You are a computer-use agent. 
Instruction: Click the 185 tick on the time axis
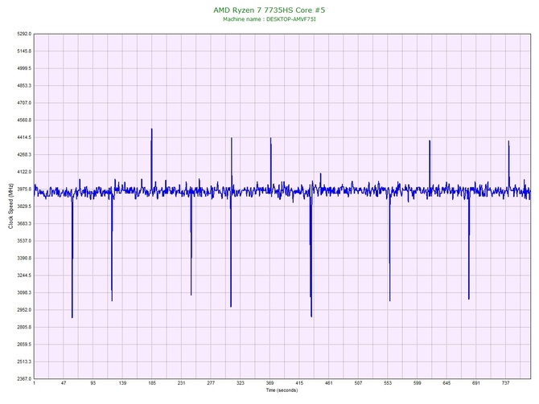point(152,383)
